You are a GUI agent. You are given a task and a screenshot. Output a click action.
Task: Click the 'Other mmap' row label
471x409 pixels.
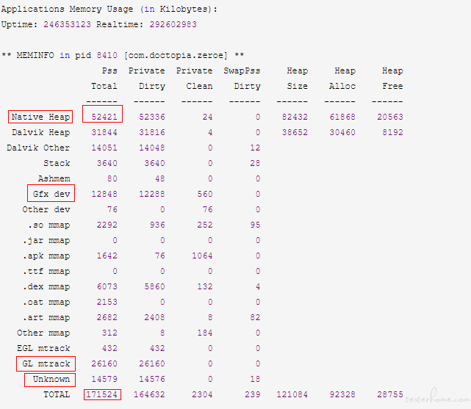43,333
